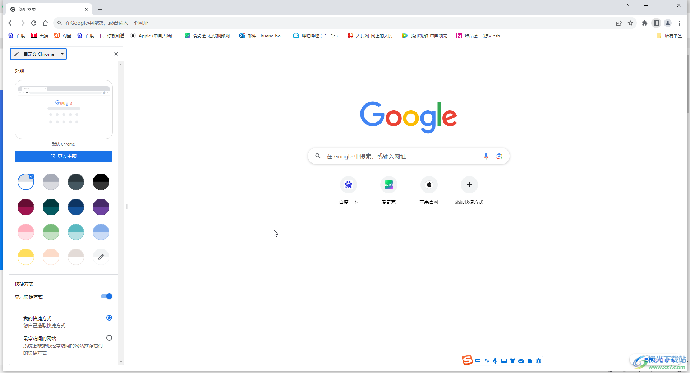Switch Sogou input to 中 Chinese mode
The width and height of the screenshot is (690, 373).
coord(478,361)
